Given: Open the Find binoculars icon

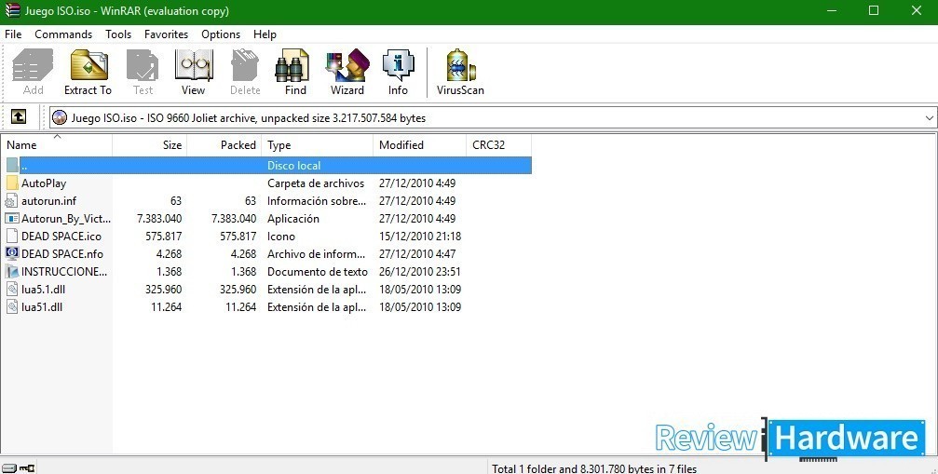Looking at the screenshot, I should click(292, 65).
